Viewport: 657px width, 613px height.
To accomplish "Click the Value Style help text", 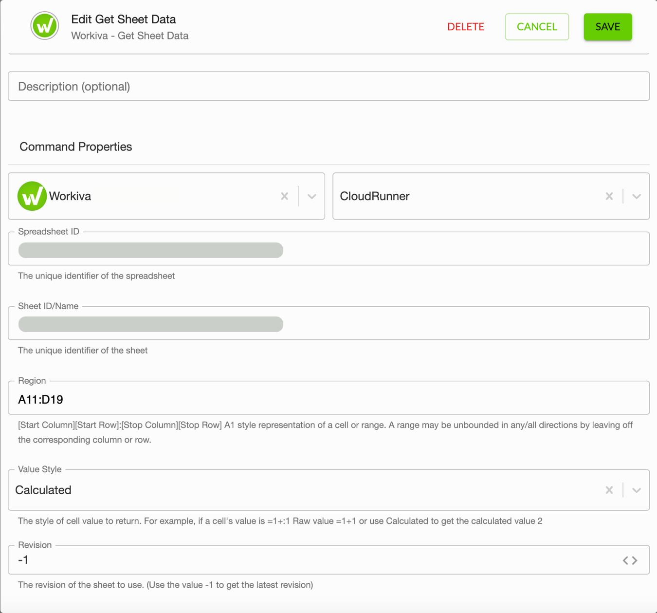I will (280, 521).
